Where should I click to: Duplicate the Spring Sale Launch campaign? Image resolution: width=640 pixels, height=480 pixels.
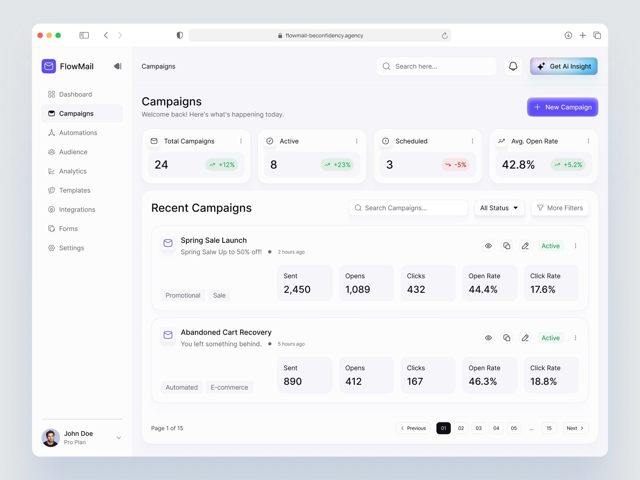tap(507, 246)
